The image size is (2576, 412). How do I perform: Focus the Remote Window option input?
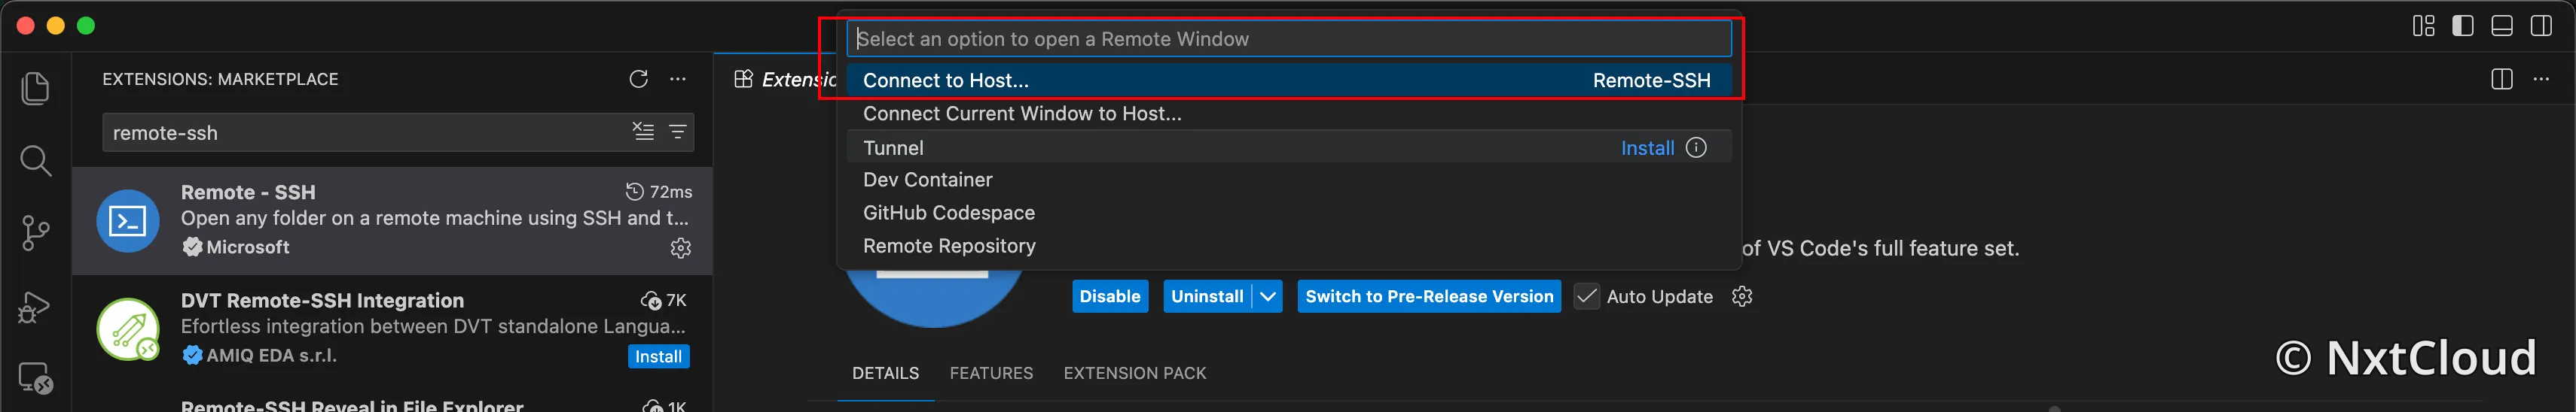pyautogui.click(x=1288, y=39)
